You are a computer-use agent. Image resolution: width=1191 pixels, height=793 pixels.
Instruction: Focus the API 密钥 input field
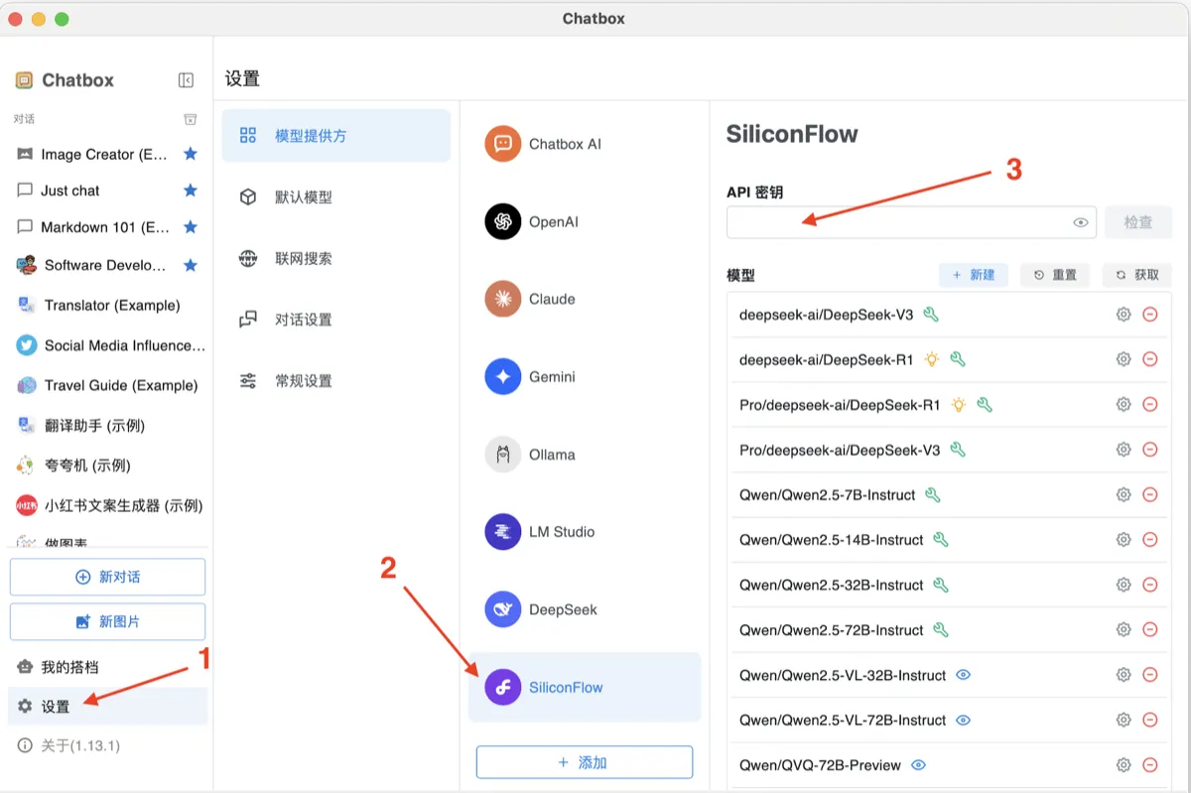tap(911, 222)
